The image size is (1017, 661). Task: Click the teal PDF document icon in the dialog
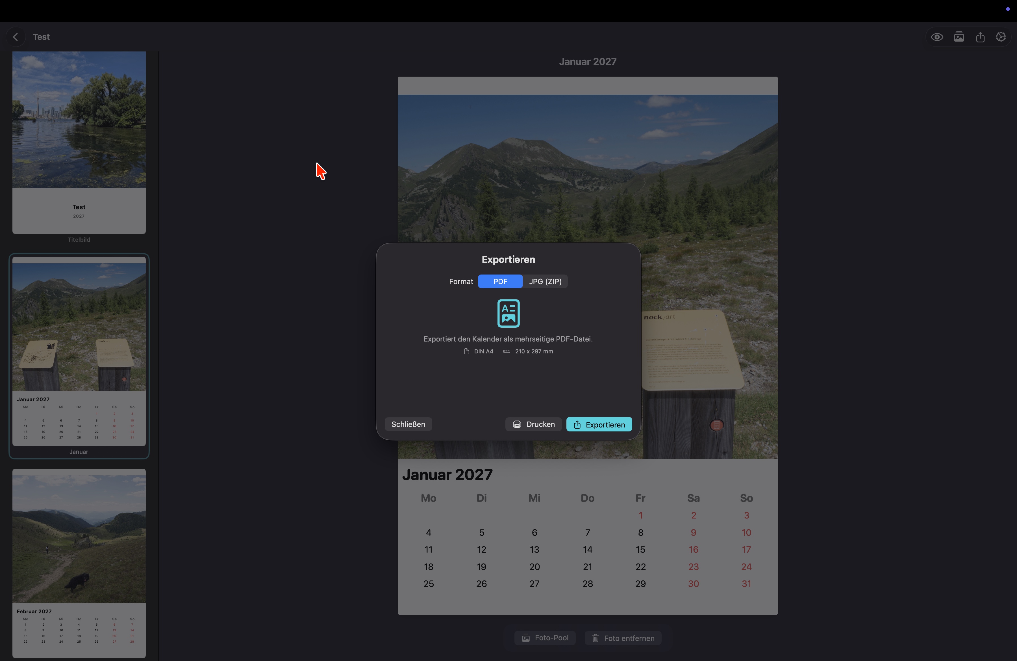click(x=508, y=314)
